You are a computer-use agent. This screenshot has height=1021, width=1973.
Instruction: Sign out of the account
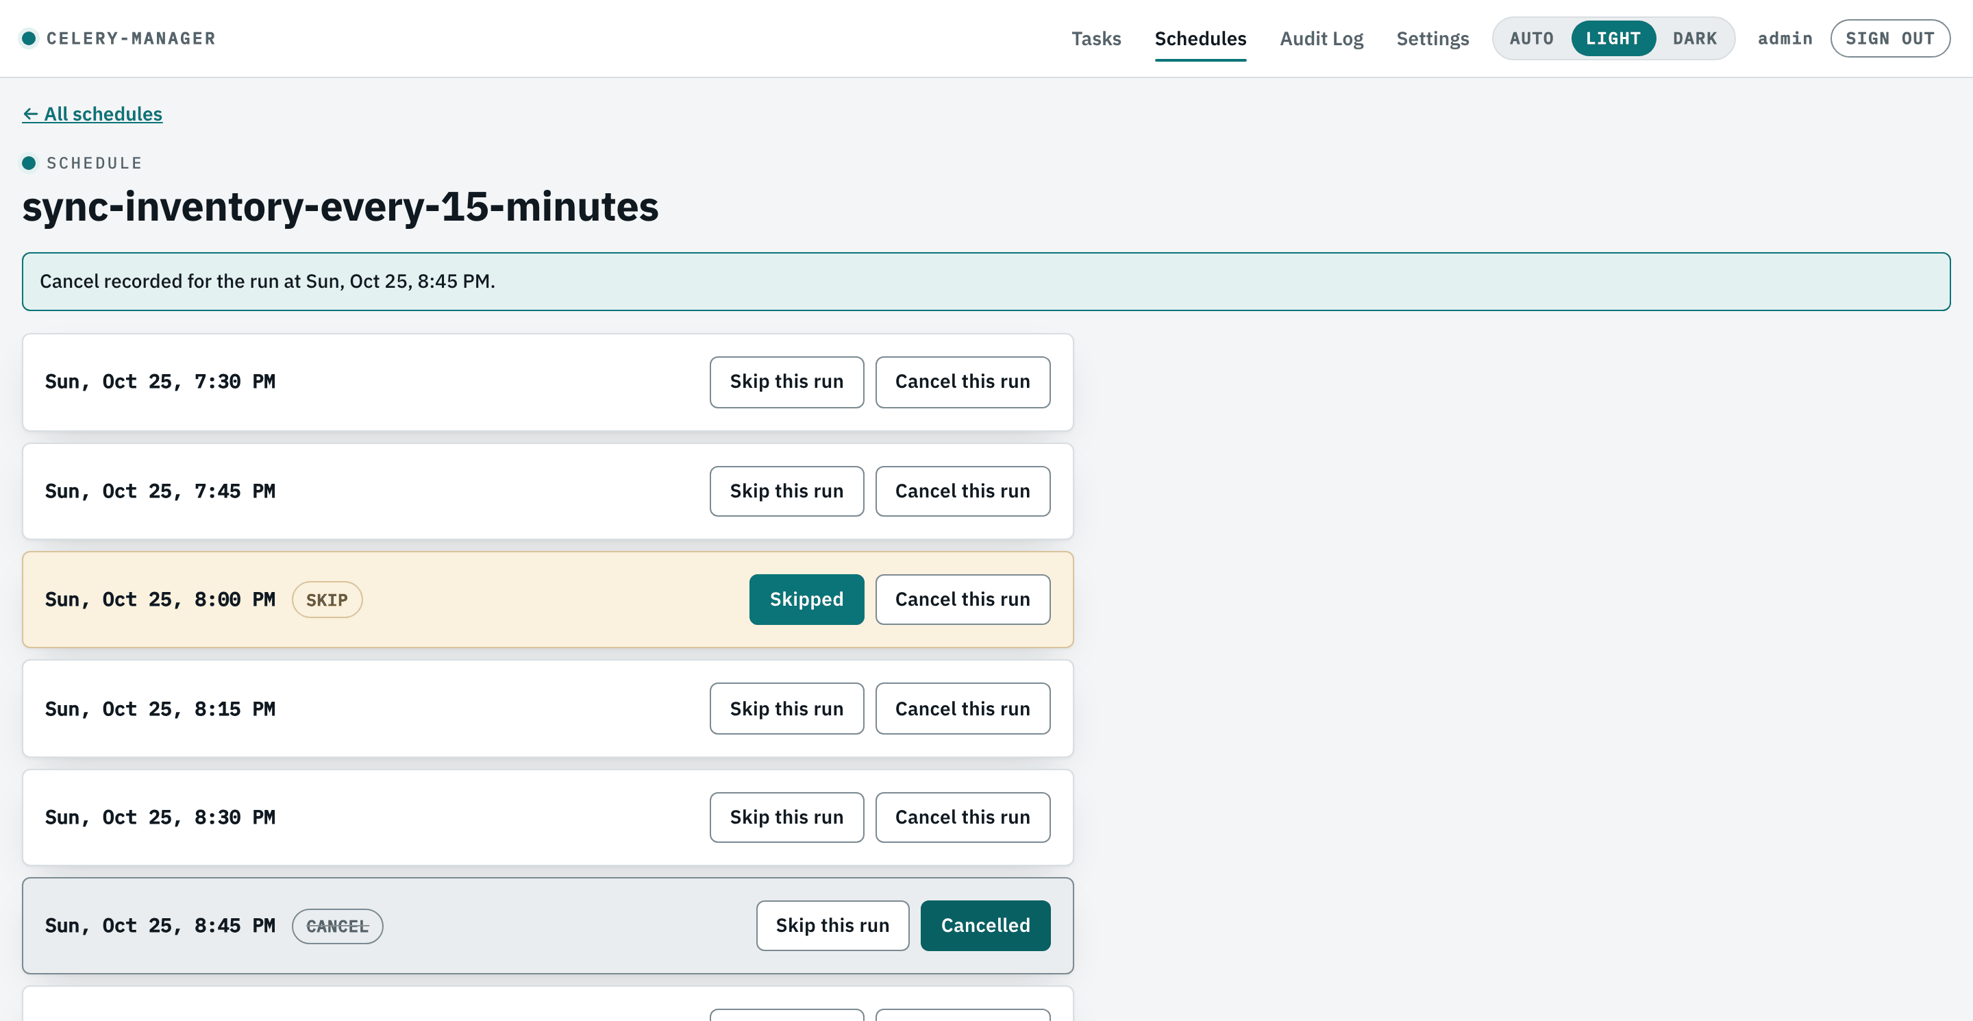[1889, 38]
